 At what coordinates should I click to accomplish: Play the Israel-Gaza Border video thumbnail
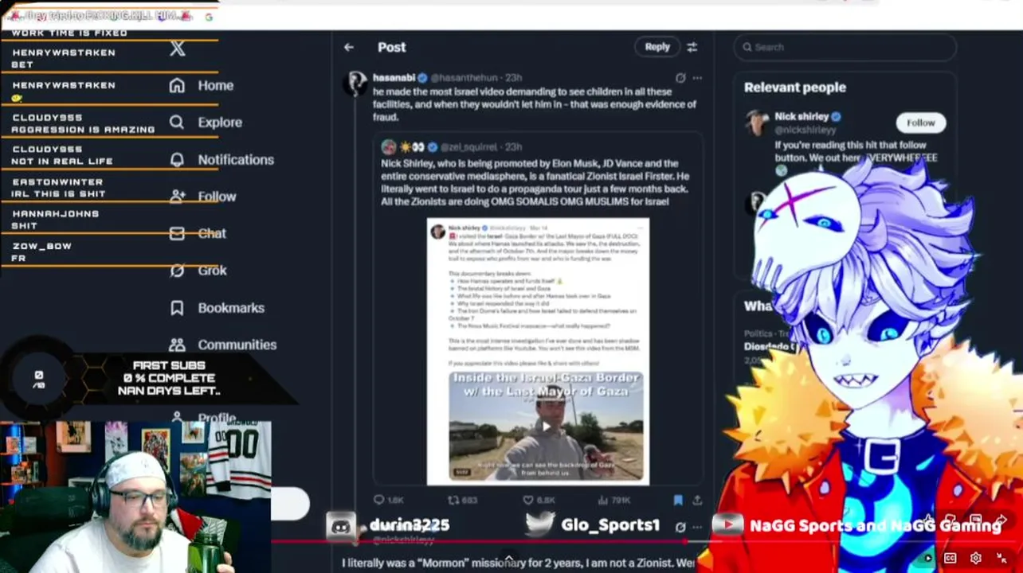coord(546,426)
